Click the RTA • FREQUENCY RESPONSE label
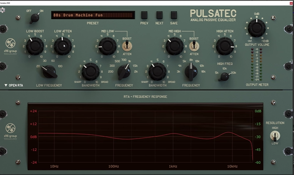 (145, 97)
